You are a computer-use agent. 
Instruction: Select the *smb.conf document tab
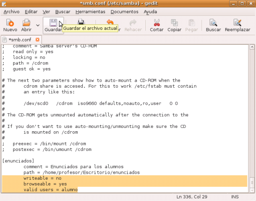coord(19,39)
